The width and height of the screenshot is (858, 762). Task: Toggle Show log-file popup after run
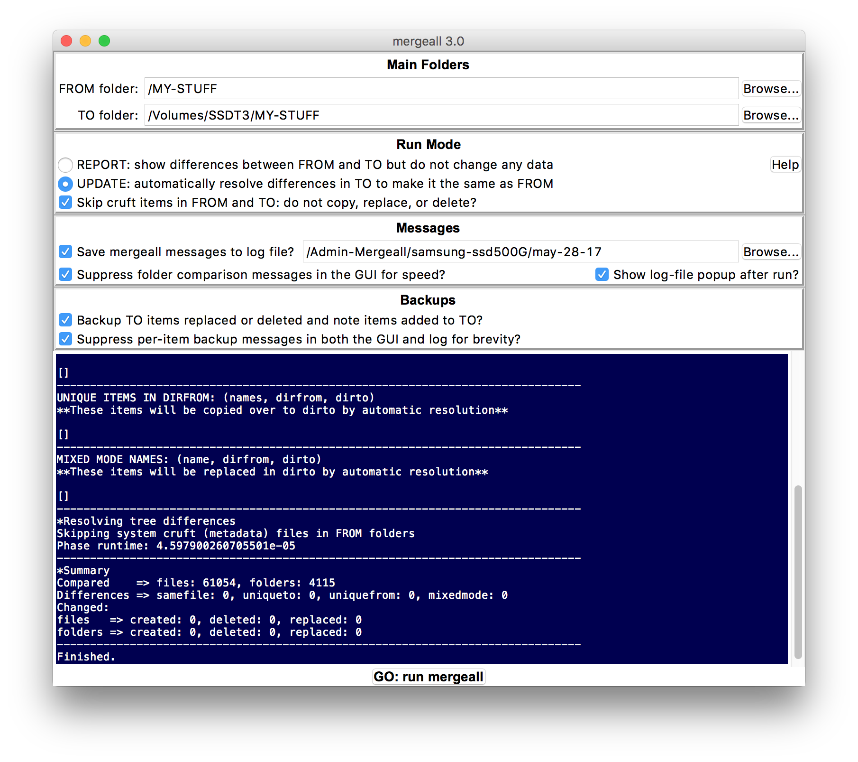(x=602, y=275)
